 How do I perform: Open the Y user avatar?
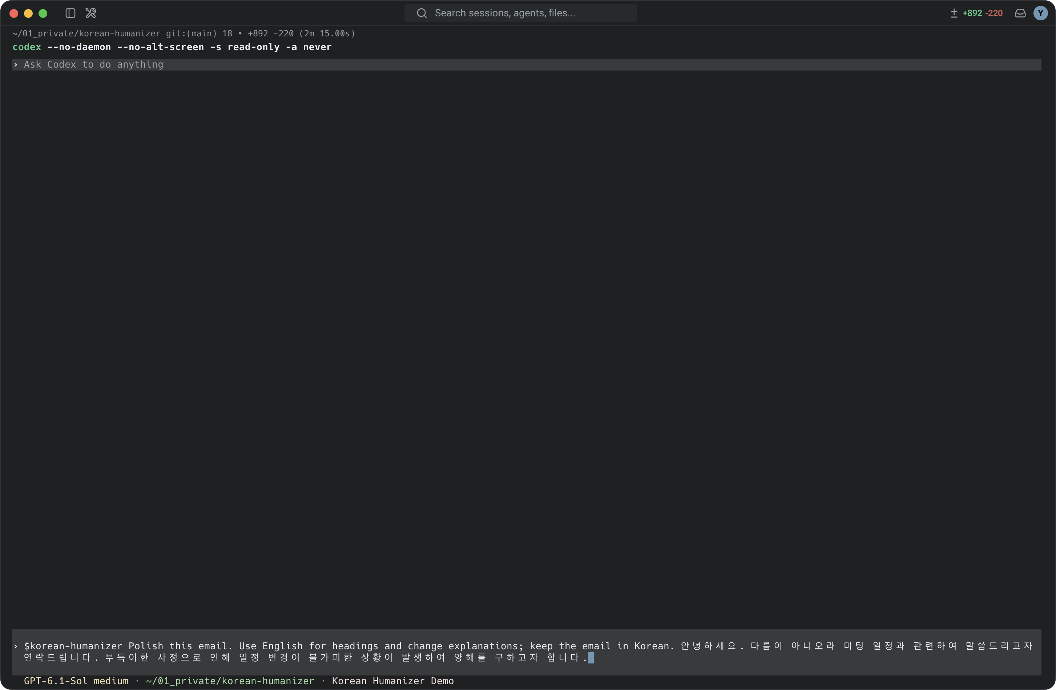(1040, 13)
